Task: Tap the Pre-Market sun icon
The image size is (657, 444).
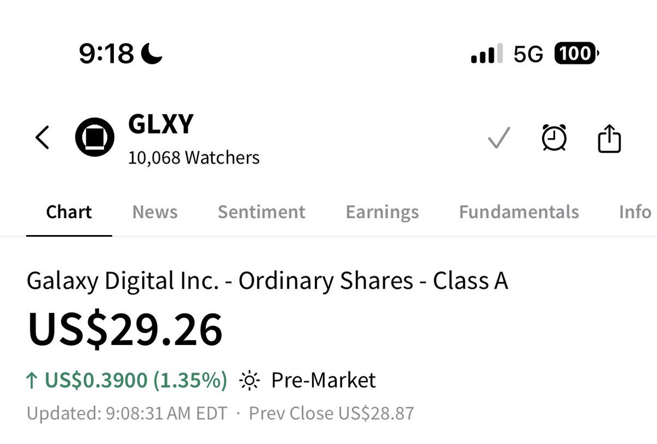Action: (249, 381)
